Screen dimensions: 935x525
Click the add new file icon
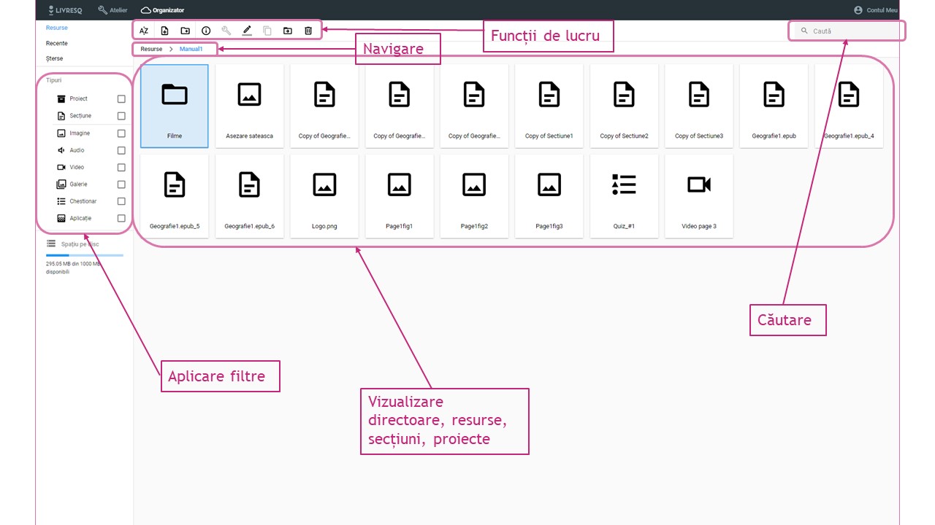(164, 31)
